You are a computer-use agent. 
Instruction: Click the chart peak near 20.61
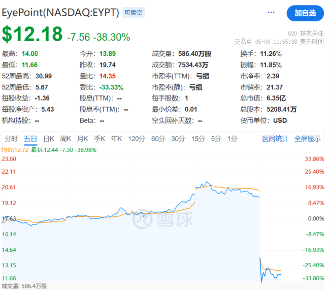207,182
